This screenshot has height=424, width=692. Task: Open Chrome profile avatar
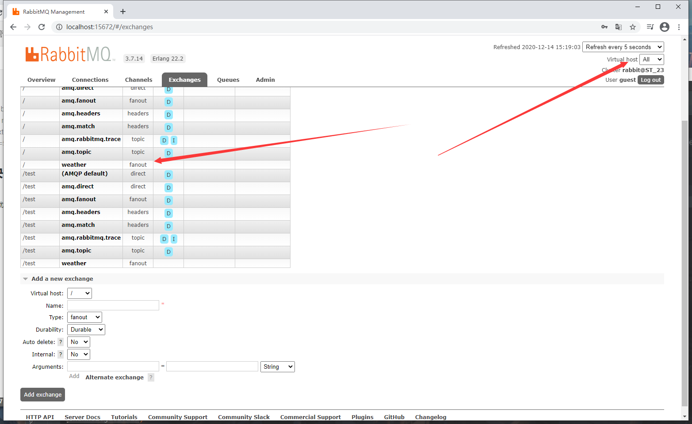pyautogui.click(x=665, y=27)
